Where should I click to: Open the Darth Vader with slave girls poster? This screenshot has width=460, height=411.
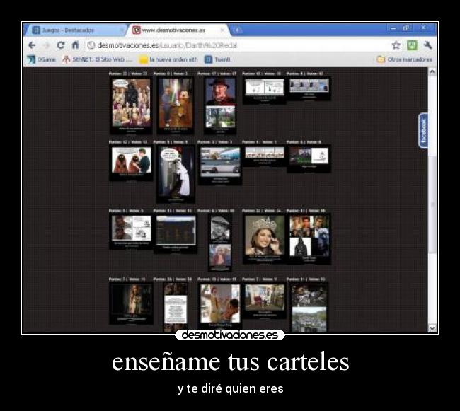[x=131, y=105]
